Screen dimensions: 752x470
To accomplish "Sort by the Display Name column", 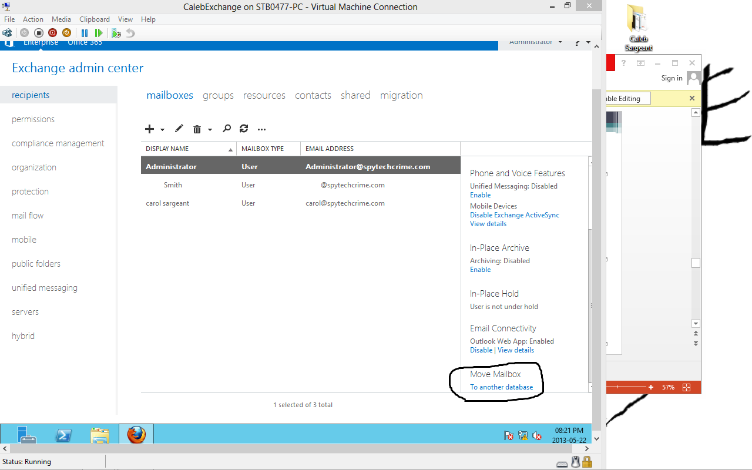I will click(189, 149).
